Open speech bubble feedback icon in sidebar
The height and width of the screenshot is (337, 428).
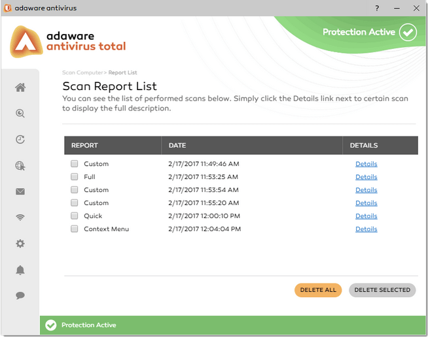tap(20, 295)
